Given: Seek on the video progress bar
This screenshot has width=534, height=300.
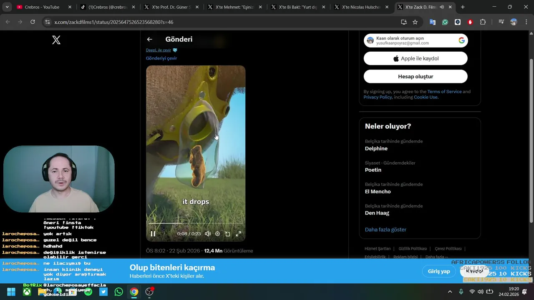Looking at the screenshot, I should click(x=196, y=223).
